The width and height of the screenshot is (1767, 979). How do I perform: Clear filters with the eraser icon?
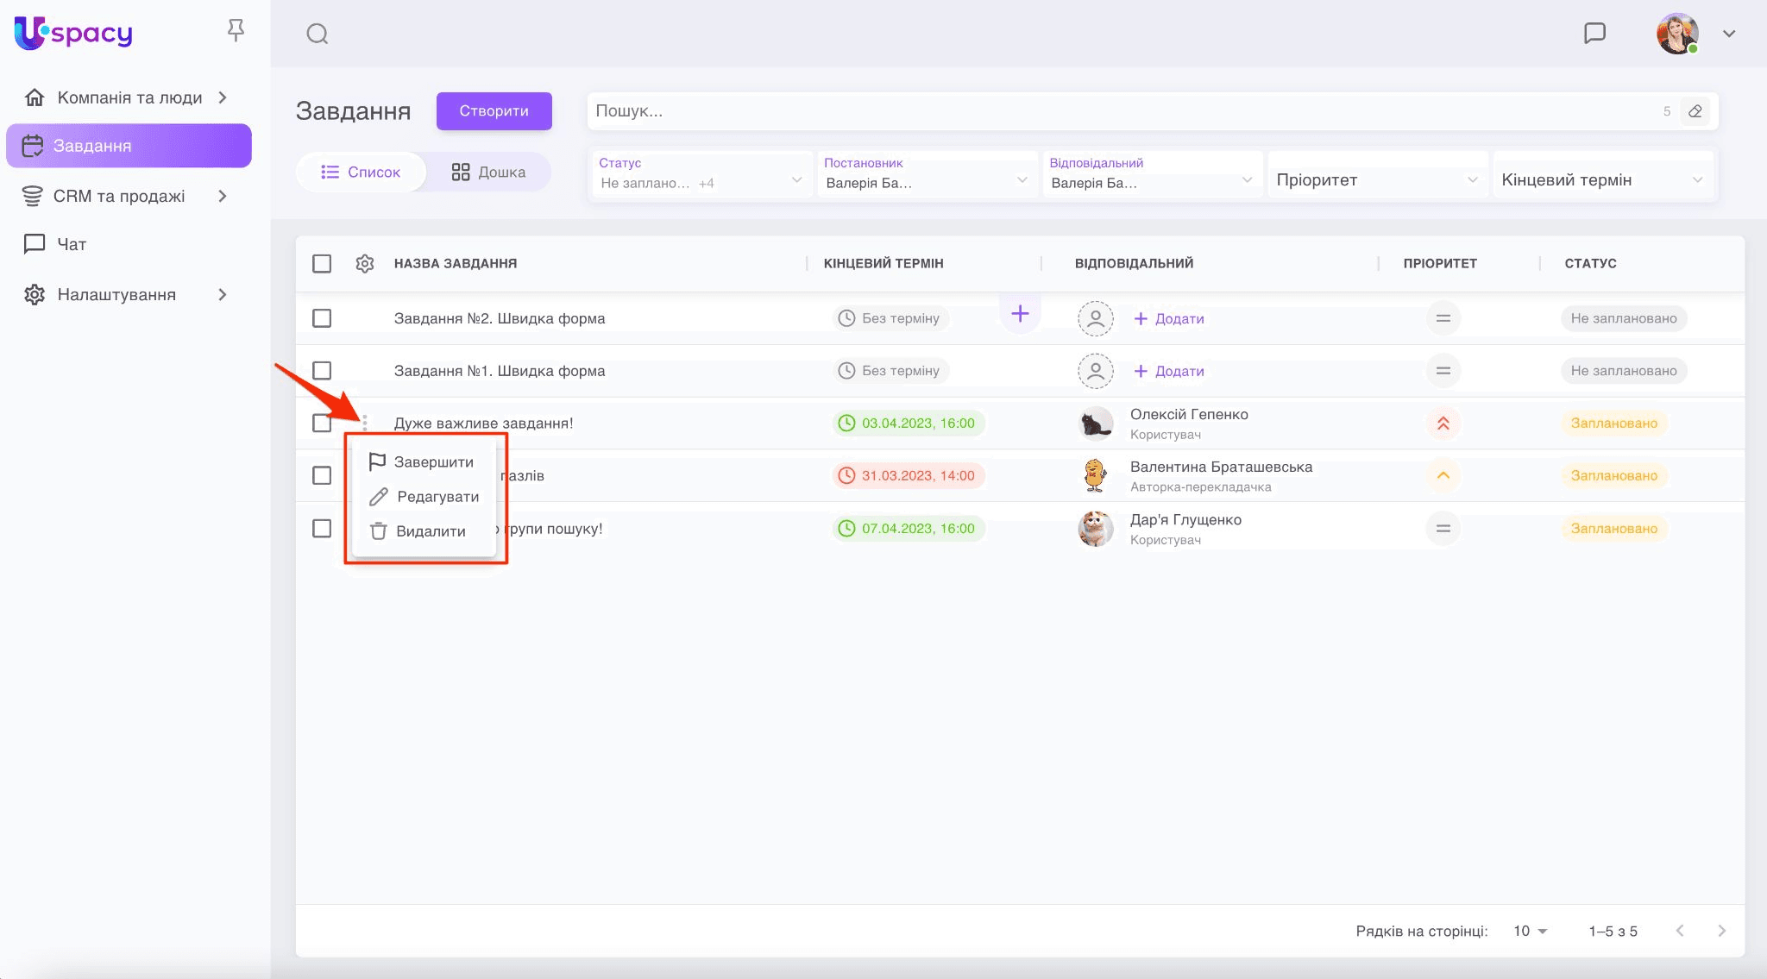[x=1695, y=111]
